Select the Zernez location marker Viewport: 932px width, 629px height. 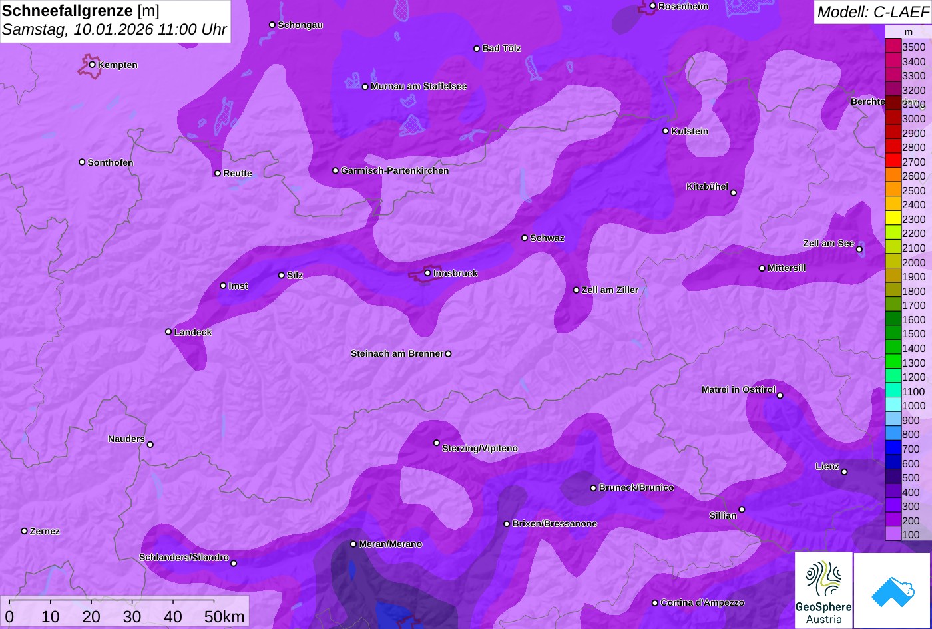click(x=25, y=531)
